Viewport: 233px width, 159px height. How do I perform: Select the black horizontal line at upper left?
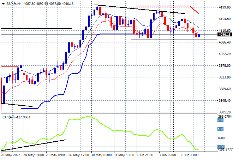(36, 29)
